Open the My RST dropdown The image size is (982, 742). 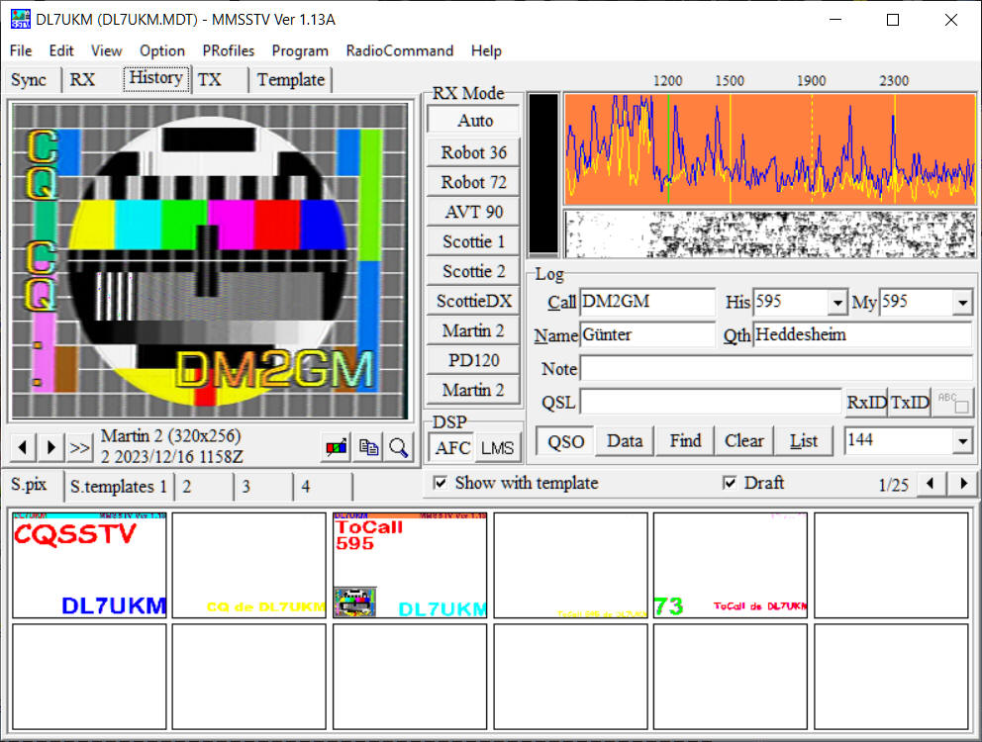(x=962, y=303)
